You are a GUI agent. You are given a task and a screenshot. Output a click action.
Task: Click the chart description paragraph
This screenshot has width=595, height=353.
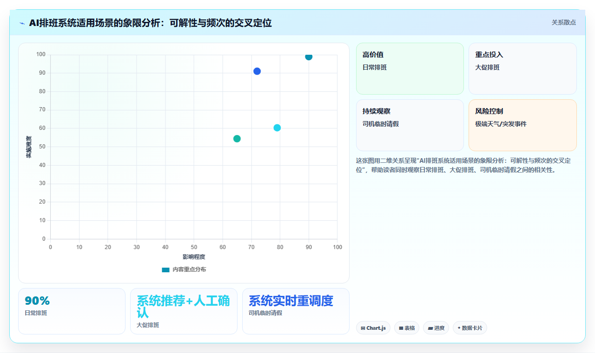tap(463, 165)
